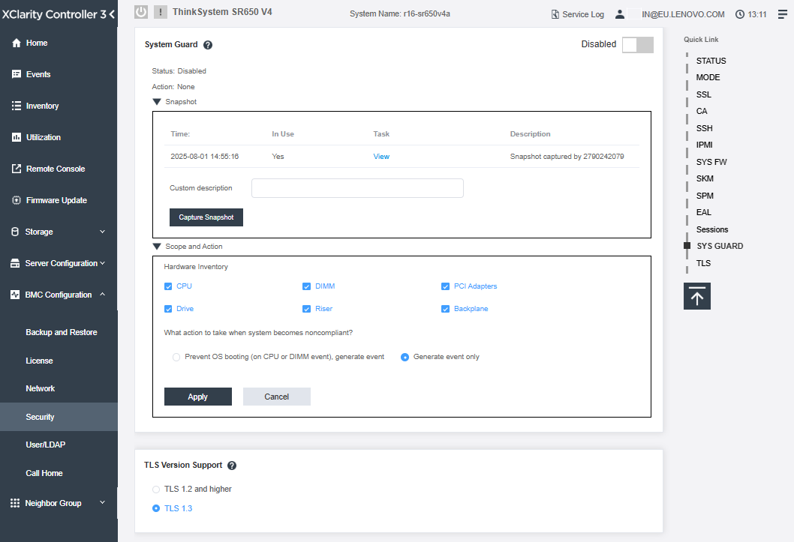Click the Events list icon

(x=17, y=74)
